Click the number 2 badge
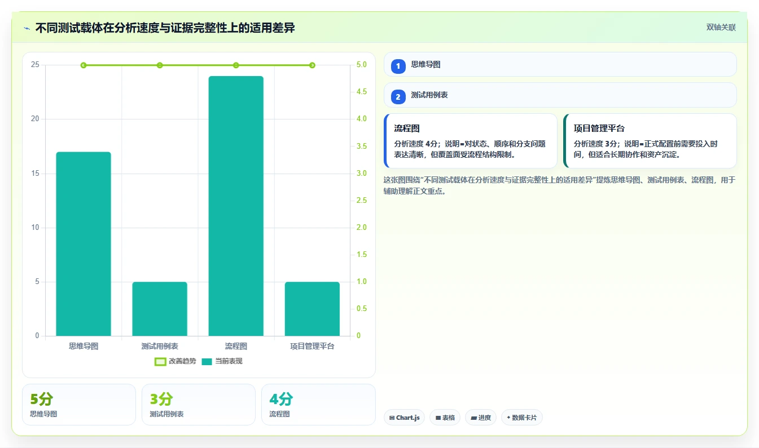This screenshot has width=759, height=448. coord(398,97)
